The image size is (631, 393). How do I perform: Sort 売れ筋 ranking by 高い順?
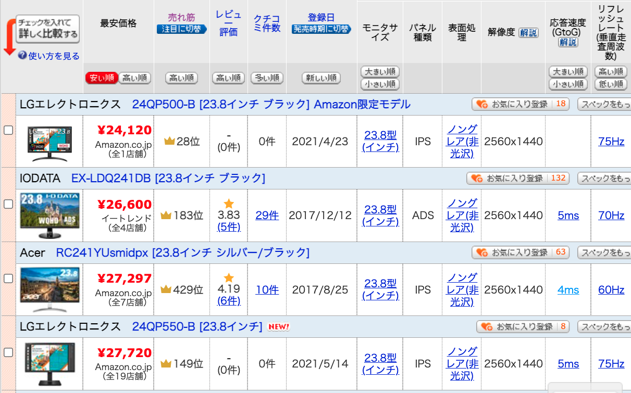181,78
